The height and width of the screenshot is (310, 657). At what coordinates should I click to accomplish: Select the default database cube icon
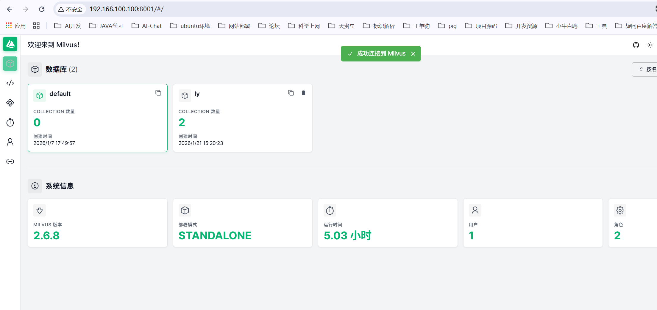tap(40, 96)
